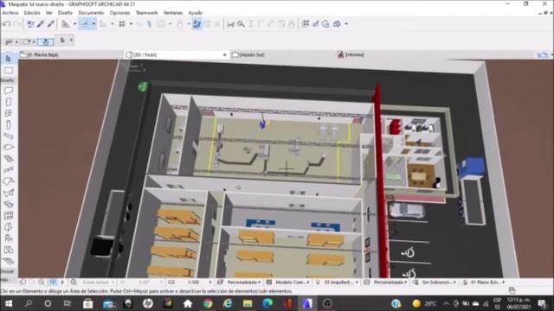Toggle Suspend Groups button in toolbar
This screenshot has height=311, width=554.
click(x=197, y=24)
